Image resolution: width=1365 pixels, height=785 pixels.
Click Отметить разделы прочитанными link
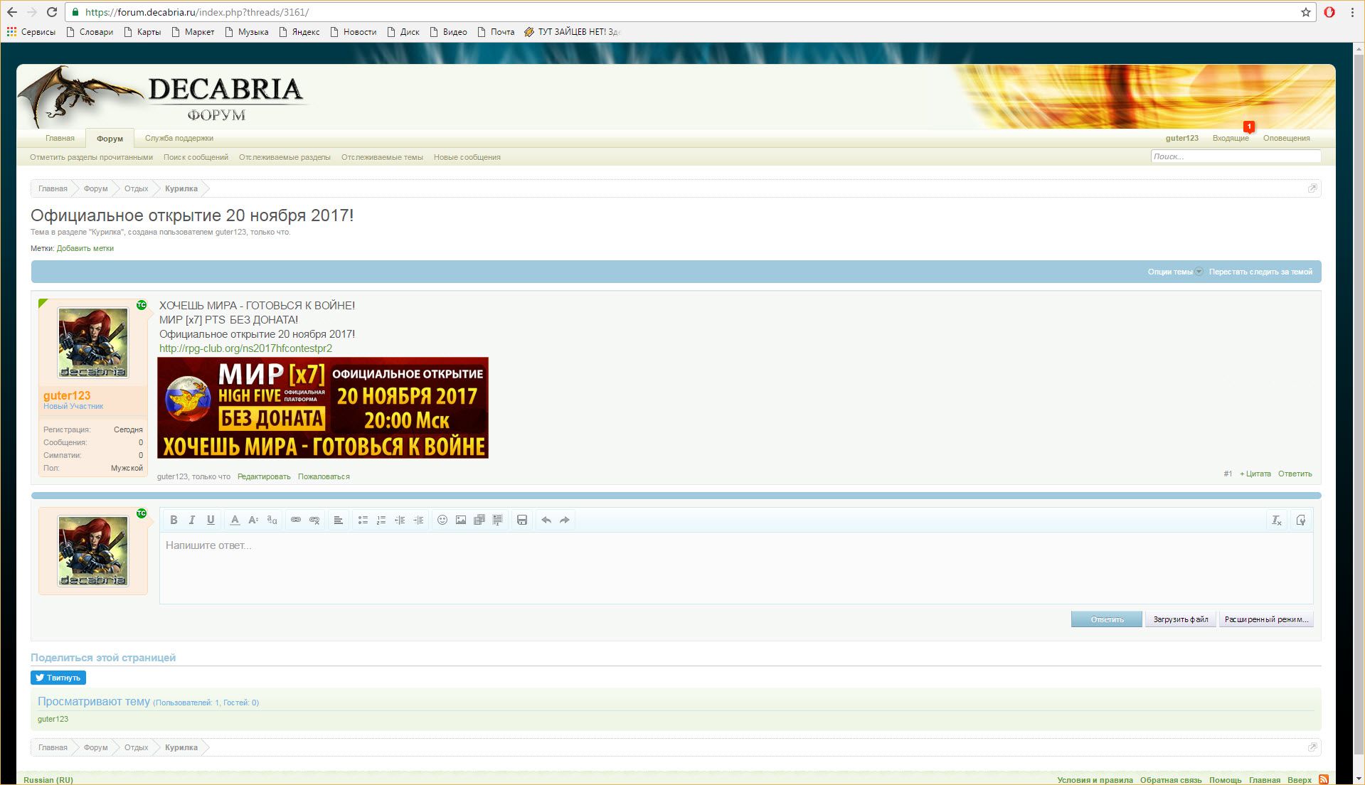click(x=91, y=157)
